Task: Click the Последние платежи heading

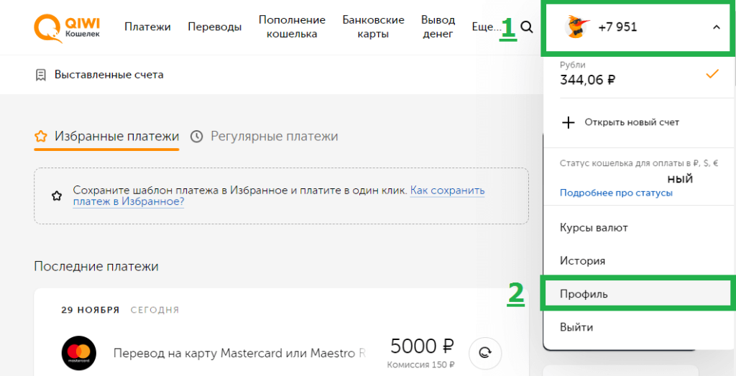Action: [96, 267]
